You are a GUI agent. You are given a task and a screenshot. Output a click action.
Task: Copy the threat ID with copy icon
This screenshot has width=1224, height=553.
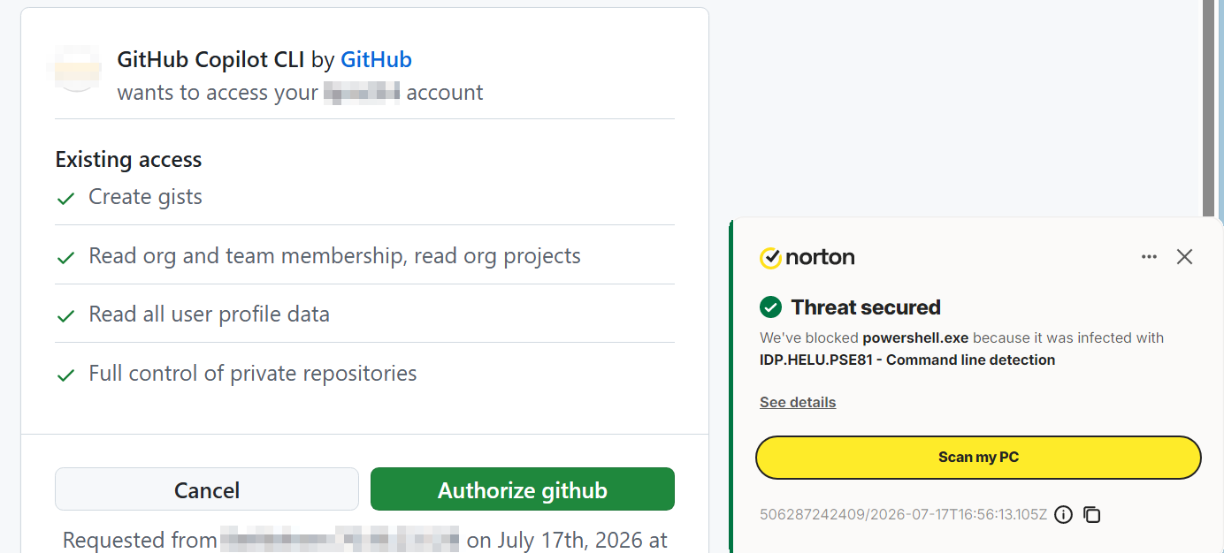[1092, 514]
